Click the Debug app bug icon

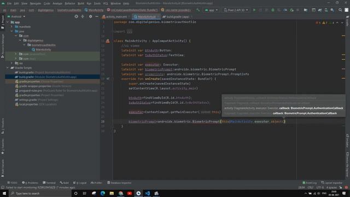273,10
